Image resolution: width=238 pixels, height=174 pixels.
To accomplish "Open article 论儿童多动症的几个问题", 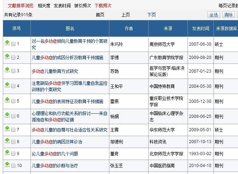I will [x=55, y=154].
